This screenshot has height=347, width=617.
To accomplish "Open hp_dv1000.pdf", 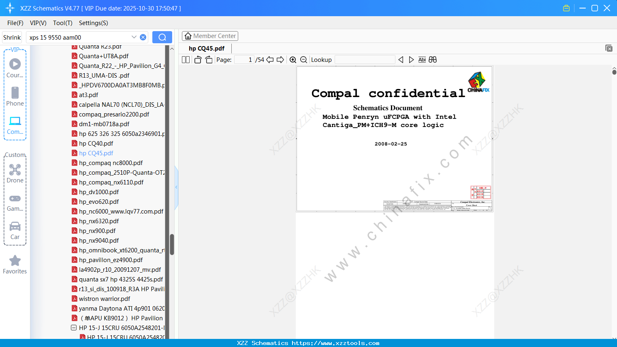I will (x=99, y=192).
